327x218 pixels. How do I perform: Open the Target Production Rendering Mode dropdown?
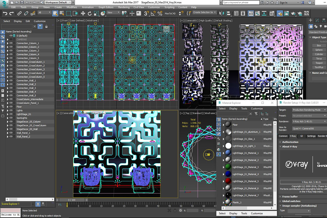309,110
